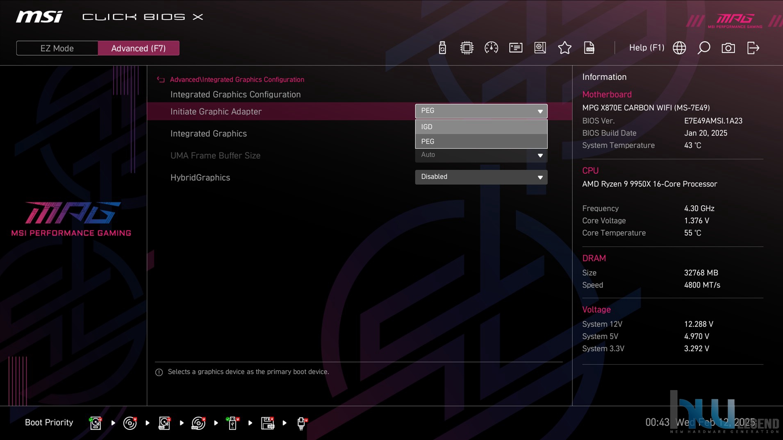Click the MSI logo

[x=39, y=17]
